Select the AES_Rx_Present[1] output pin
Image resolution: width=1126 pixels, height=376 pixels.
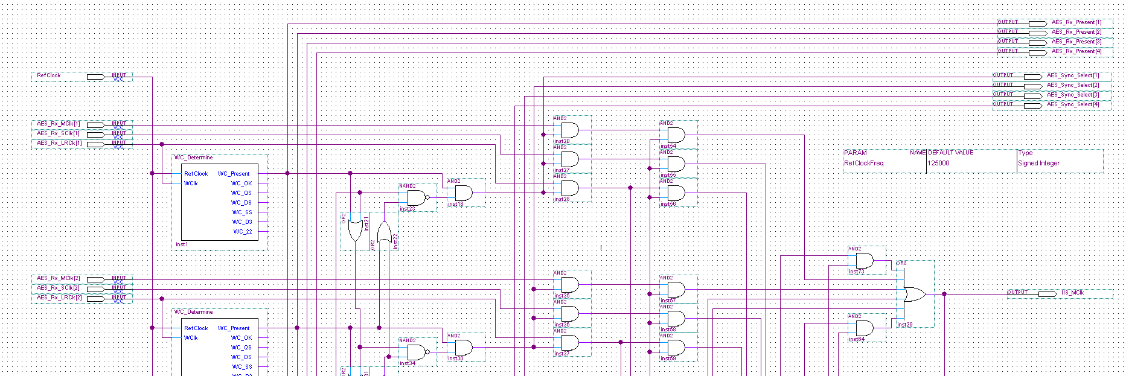[x=1055, y=24]
